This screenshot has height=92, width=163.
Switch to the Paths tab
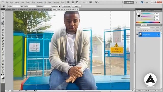point(138,25)
